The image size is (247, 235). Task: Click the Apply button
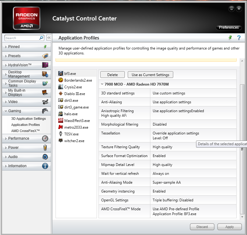tap(230, 227)
